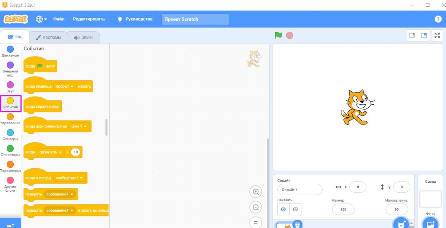The height and width of the screenshot is (228, 446).
Task: Switch to the Звуки tab
Action: click(83, 38)
